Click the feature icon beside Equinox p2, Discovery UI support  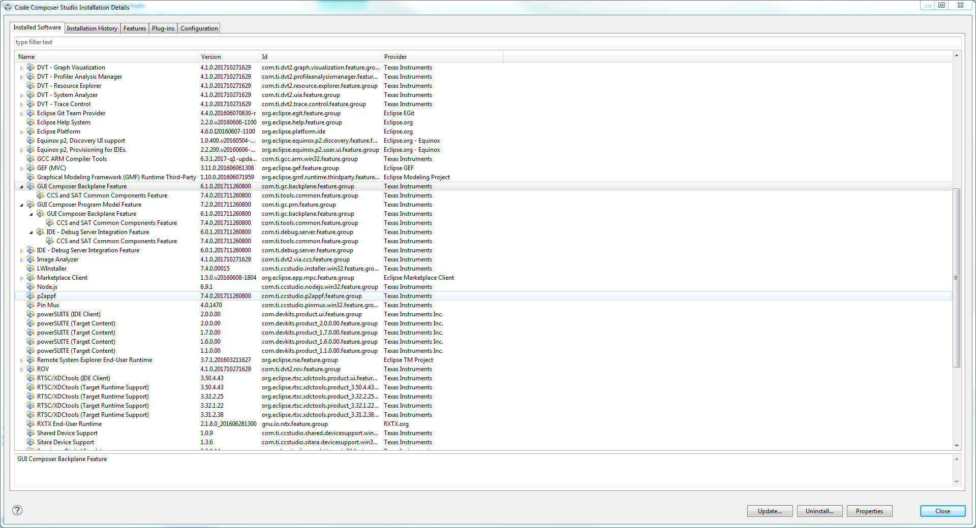tap(30, 141)
